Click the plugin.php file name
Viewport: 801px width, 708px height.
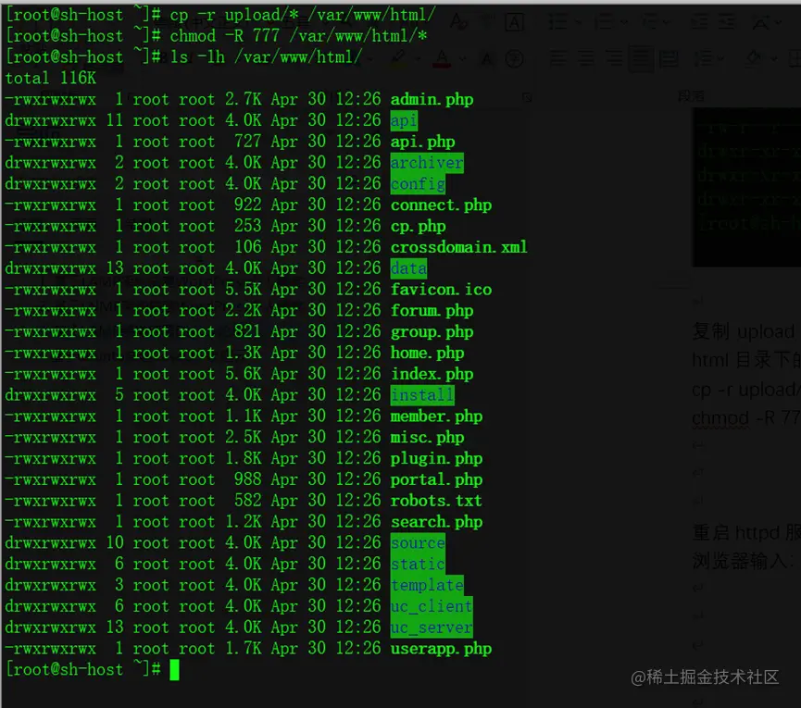coord(436,458)
